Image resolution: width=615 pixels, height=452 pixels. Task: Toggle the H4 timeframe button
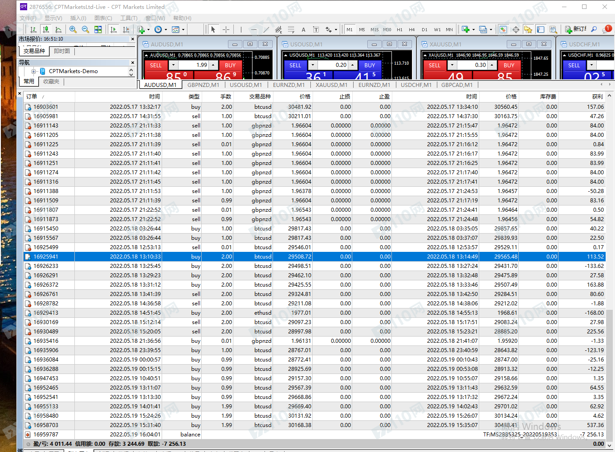coord(411,30)
